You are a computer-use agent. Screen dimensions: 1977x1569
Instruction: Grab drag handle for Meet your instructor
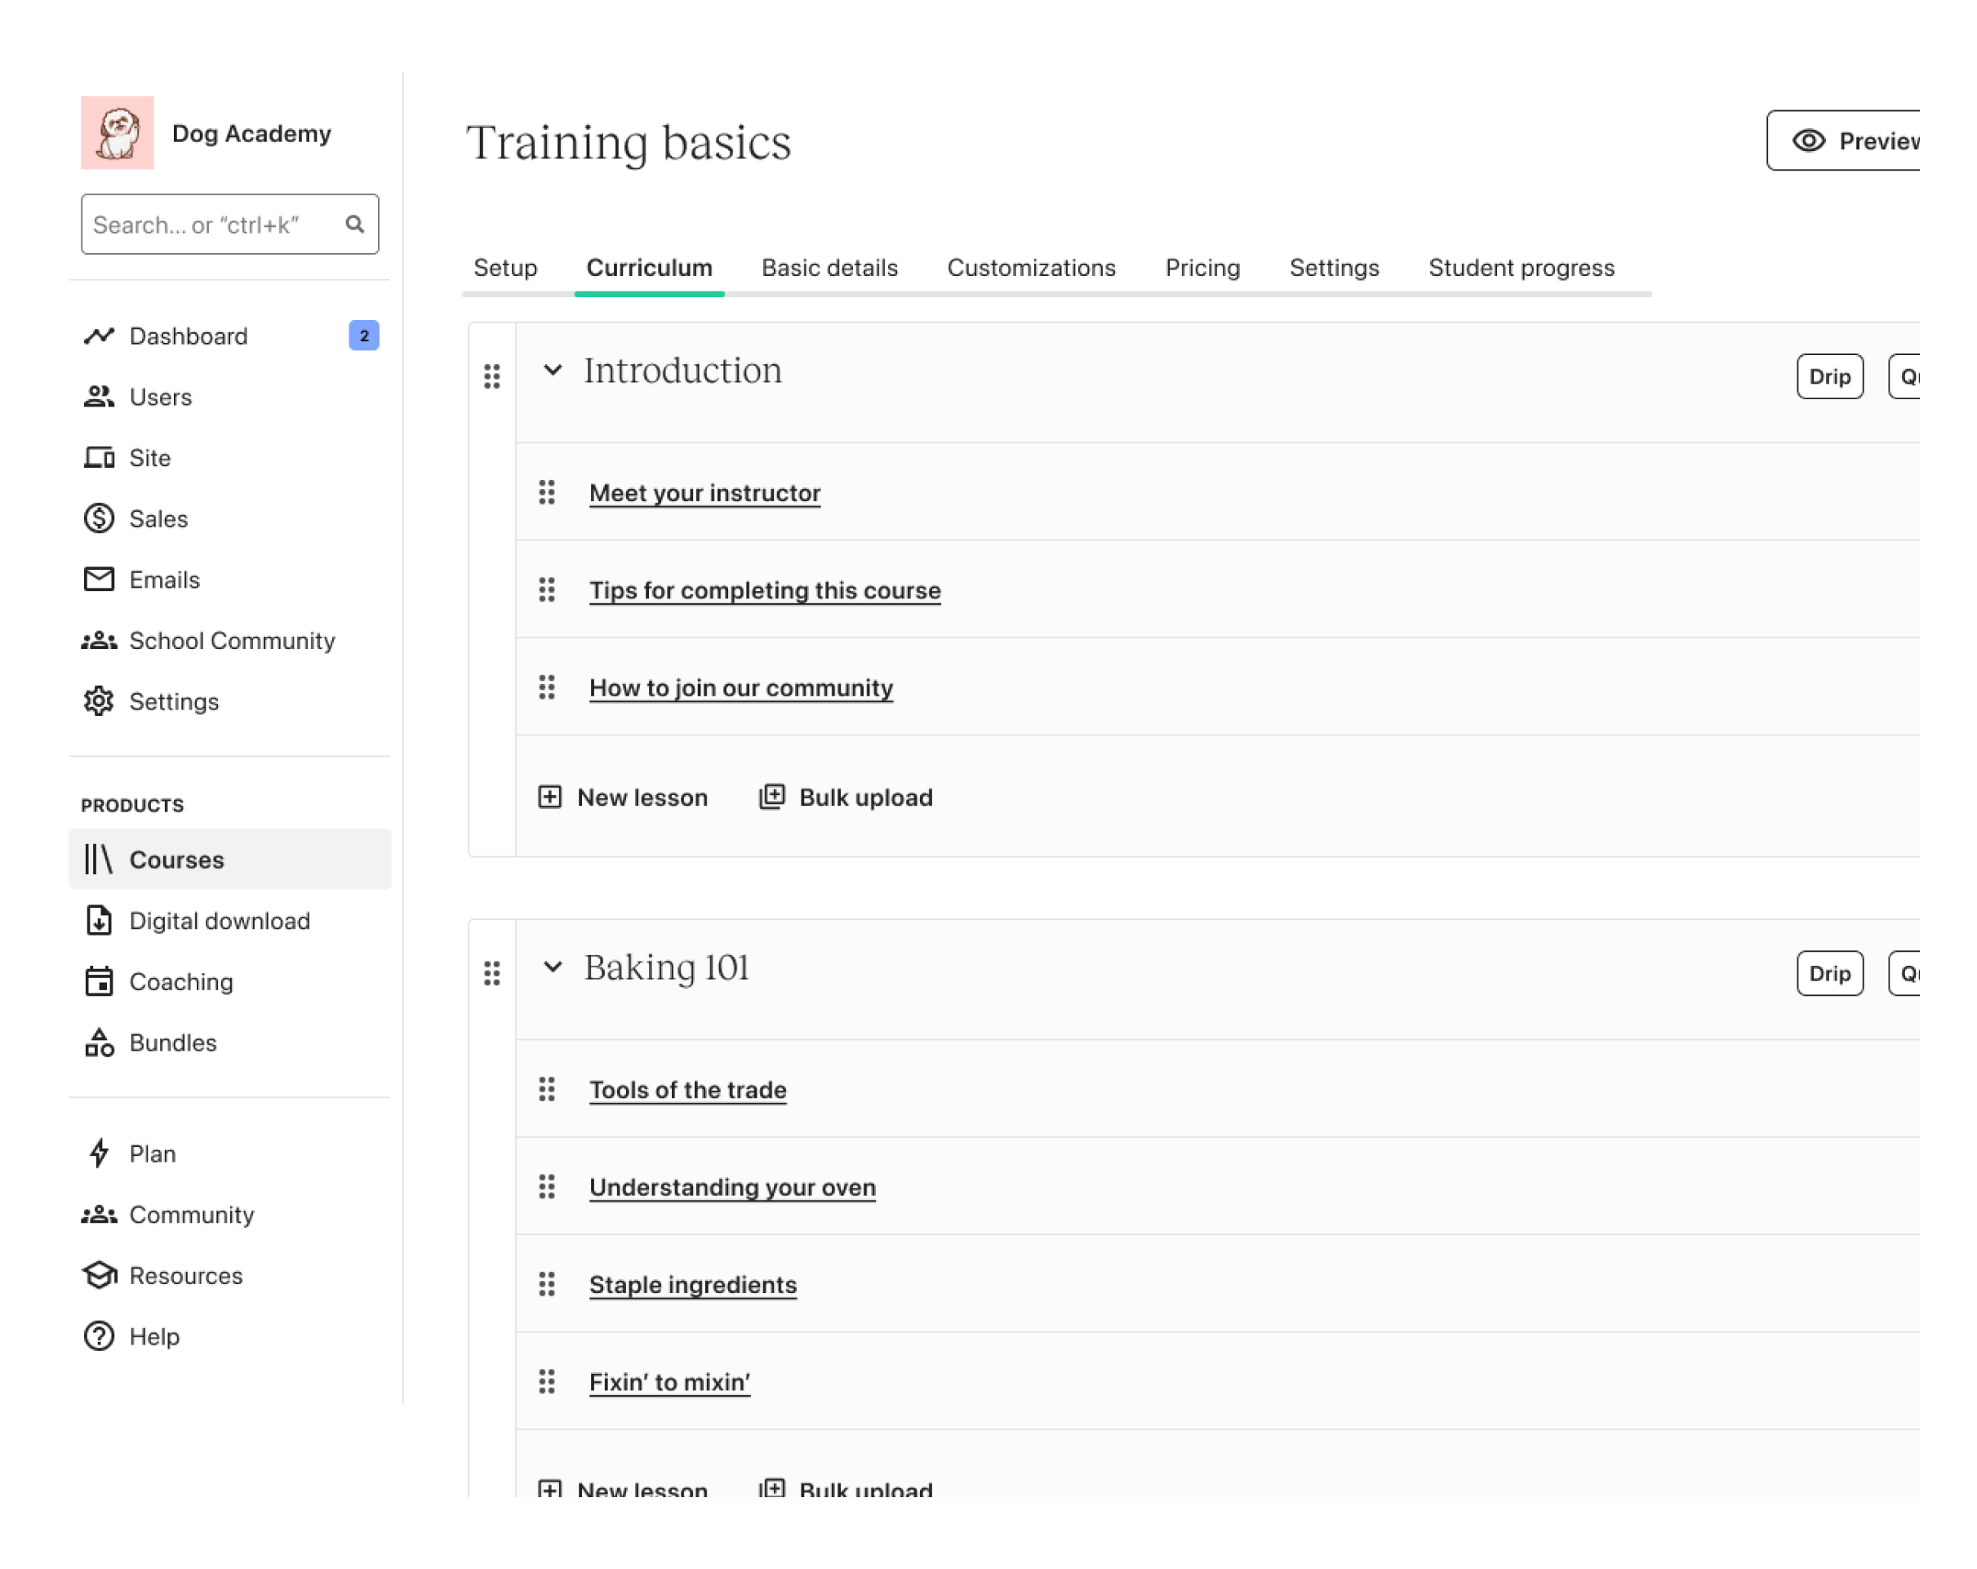click(547, 493)
